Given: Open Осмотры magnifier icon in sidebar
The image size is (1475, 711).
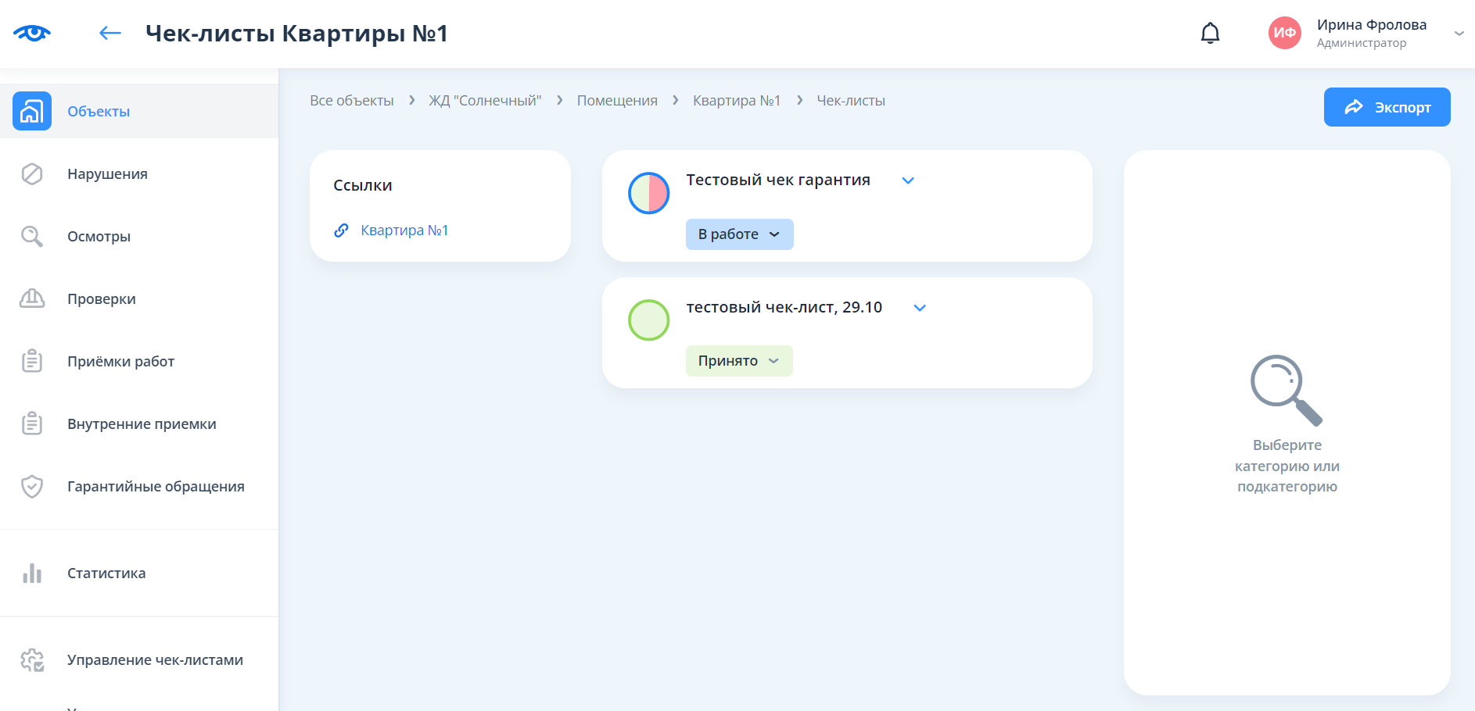Looking at the screenshot, I should click(32, 236).
